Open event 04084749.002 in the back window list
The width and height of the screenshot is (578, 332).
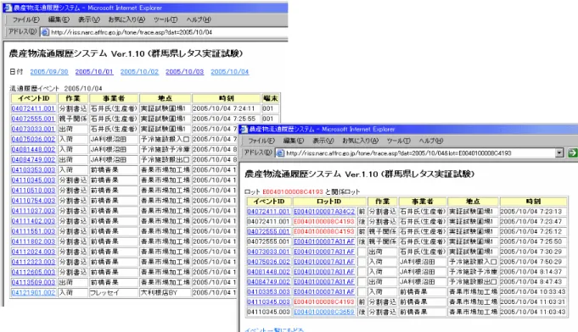point(33,159)
